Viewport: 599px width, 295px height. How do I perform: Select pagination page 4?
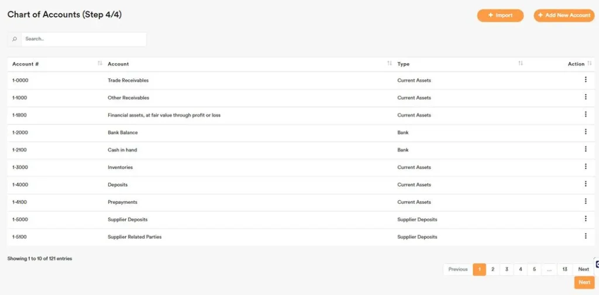click(x=520, y=269)
